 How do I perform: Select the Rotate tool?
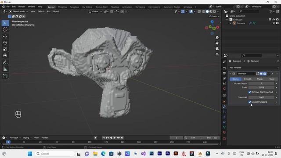[5, 43]
